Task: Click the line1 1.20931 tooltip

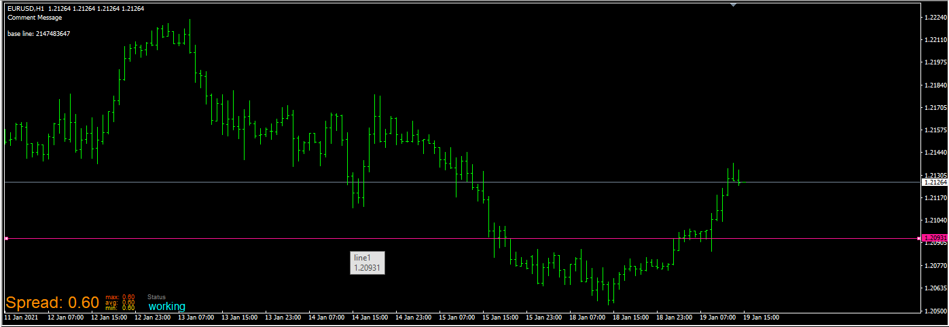Action: click(368, 263)
